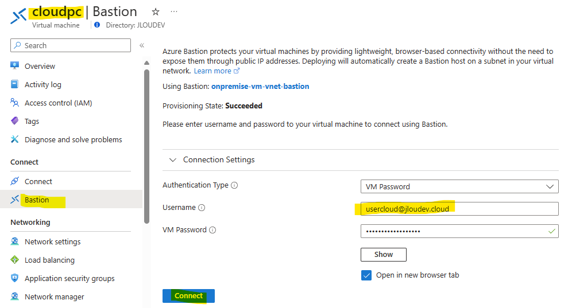Click the Username info icon
Viewport: 572px width, 308px height.
202,208
